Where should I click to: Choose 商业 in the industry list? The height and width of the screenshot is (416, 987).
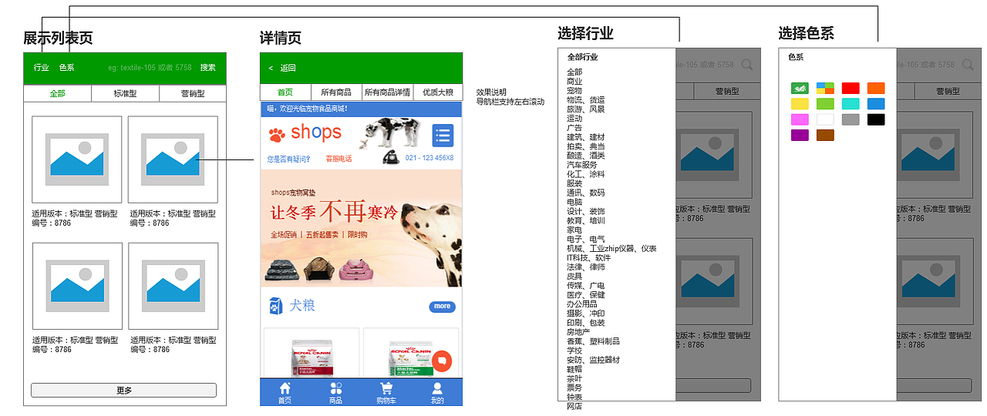click(x=574, y=82)
